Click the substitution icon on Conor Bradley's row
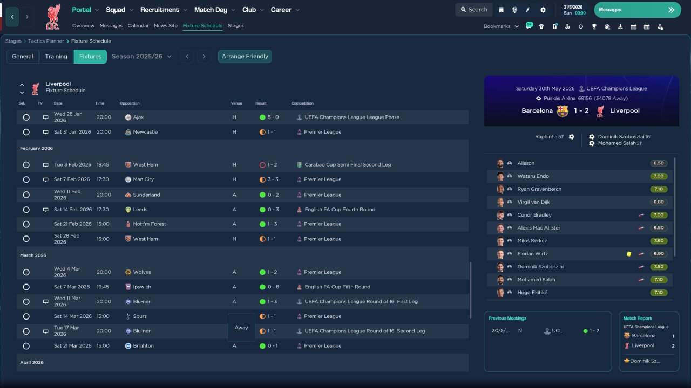 641,215
